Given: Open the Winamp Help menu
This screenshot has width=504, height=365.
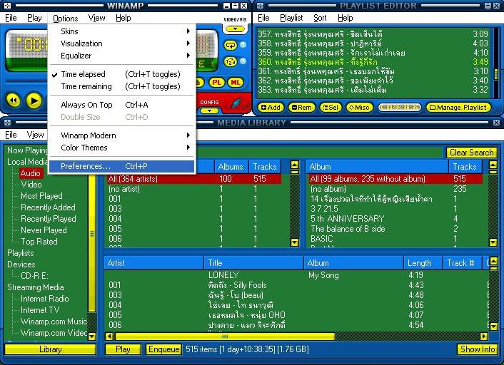Looking at the screenshot, I should 123,18.
